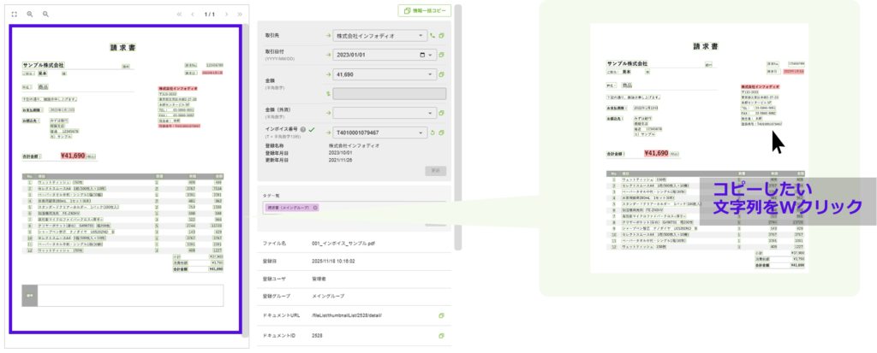This screenshot has width=877, height=353.
Task: Open the 取引先 dropdown list
Action: (x=421, y=36)
